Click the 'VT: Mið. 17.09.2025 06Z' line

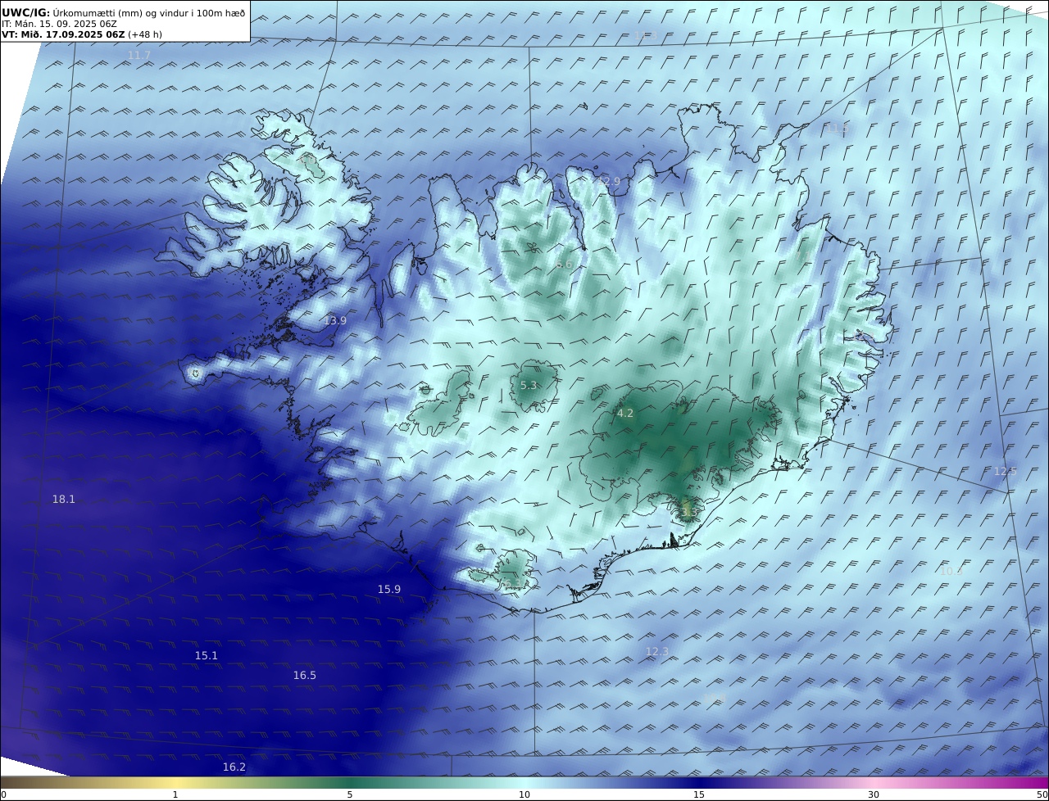click(63, 34)
